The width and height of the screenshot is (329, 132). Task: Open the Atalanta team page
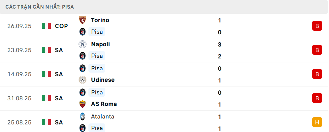[103, 116]
